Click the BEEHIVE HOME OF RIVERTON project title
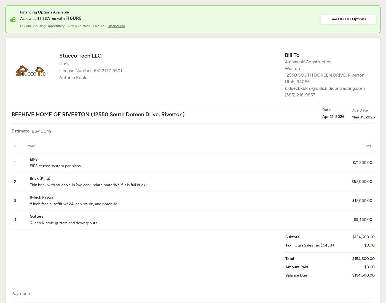The width and height of the screenshot is (386, 303). pos(98,115)
